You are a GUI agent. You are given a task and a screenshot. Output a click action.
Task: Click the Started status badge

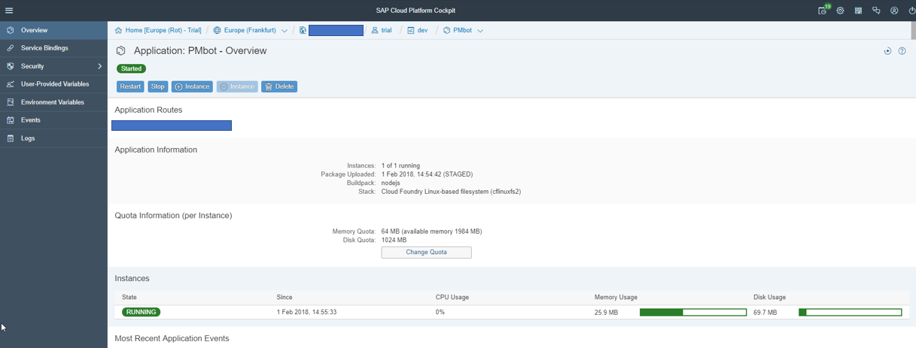(132, 68)
